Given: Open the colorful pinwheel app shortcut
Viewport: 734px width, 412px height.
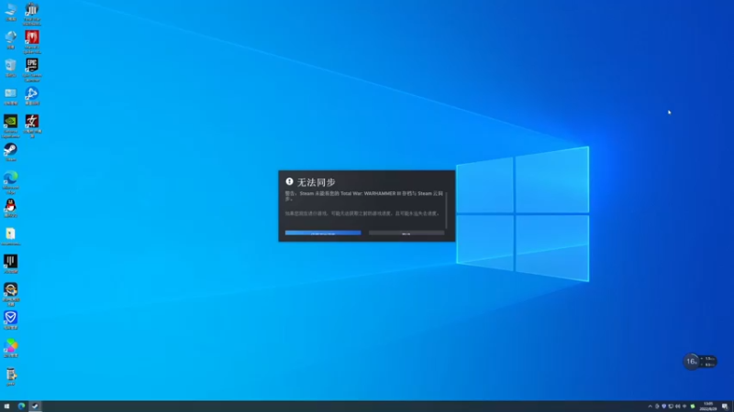Looking at the screenshot, I should pyautogui.click(x=10, y=348).
